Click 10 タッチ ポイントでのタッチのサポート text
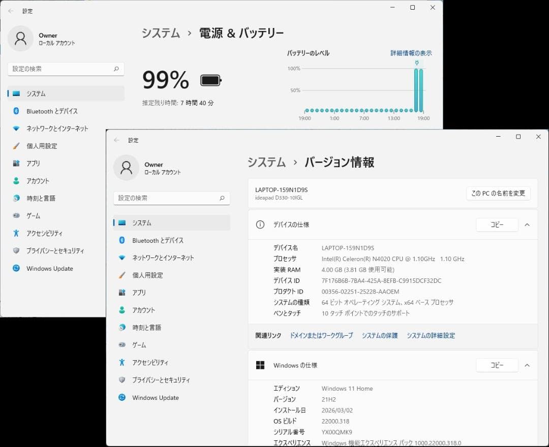549x447 pixels. 365,313
